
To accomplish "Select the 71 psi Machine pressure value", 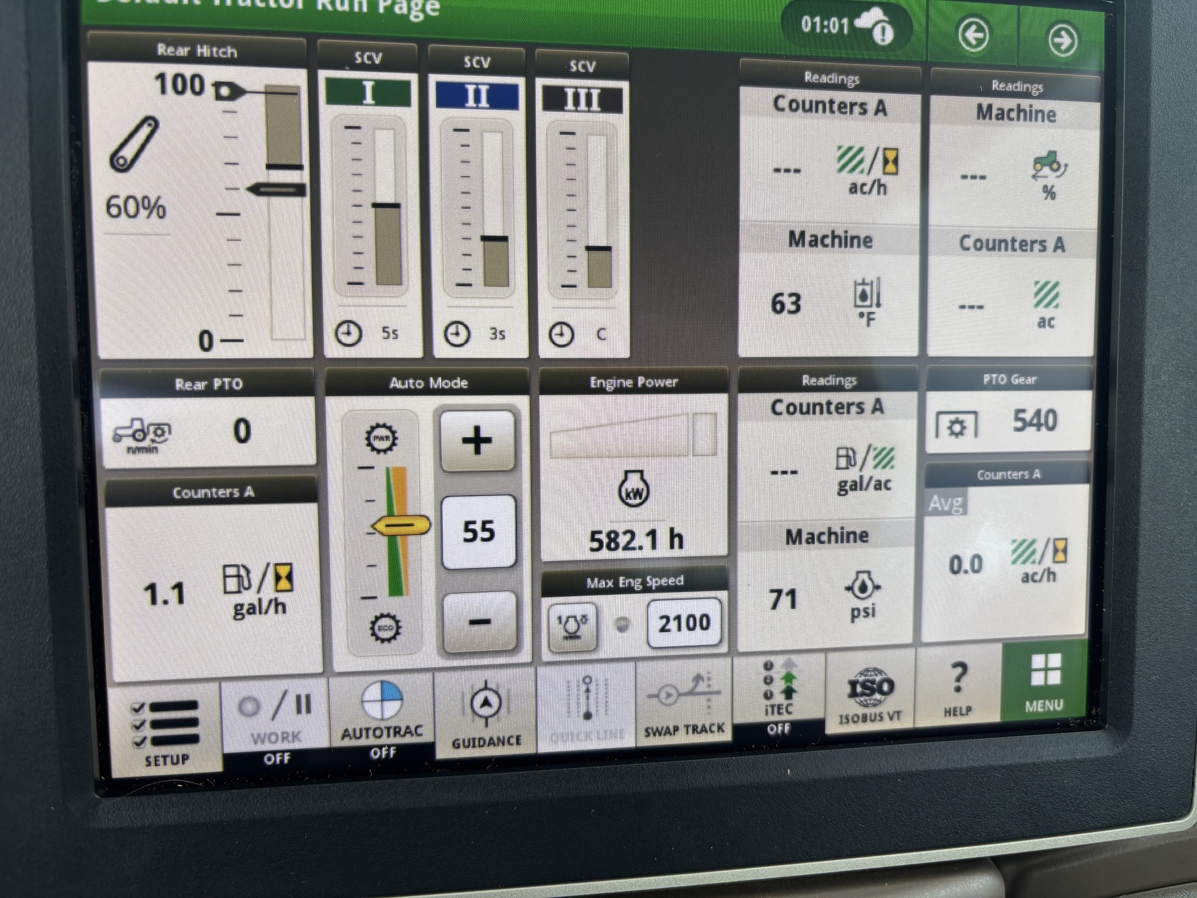I will (x=783, y=600).
